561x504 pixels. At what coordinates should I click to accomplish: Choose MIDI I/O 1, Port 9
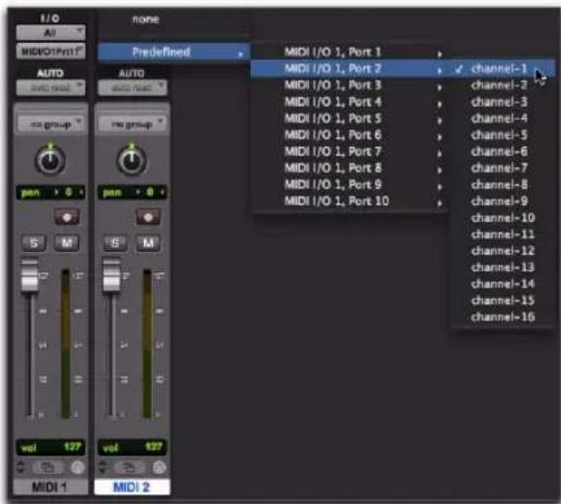349,185
